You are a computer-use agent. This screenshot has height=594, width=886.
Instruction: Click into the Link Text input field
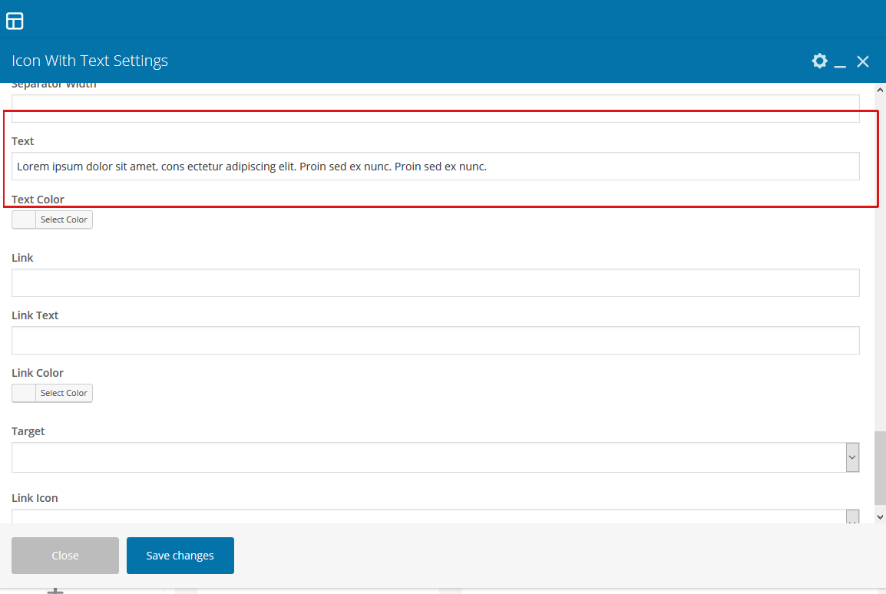point(435,341)
